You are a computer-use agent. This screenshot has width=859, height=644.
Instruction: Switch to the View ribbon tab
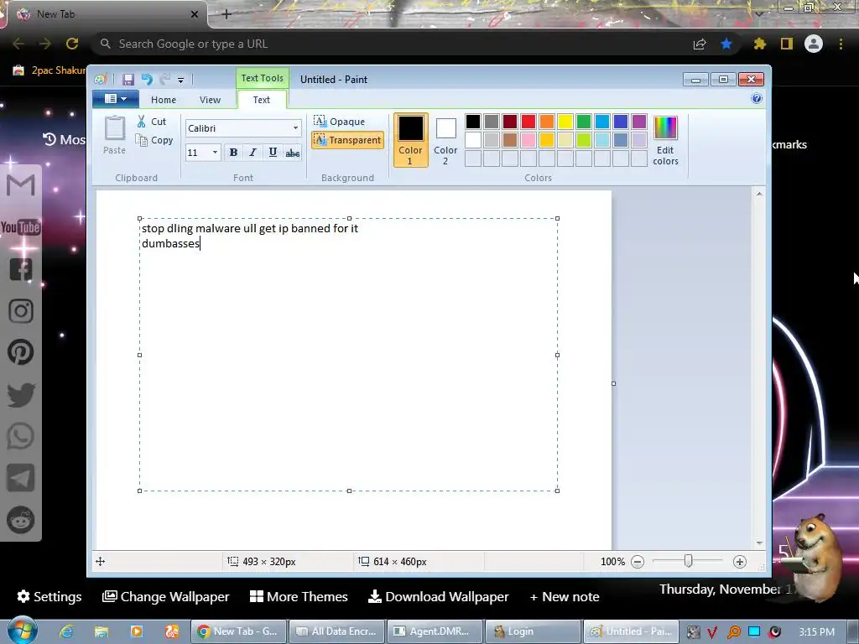pyautogui.click(x=210, y=100)
